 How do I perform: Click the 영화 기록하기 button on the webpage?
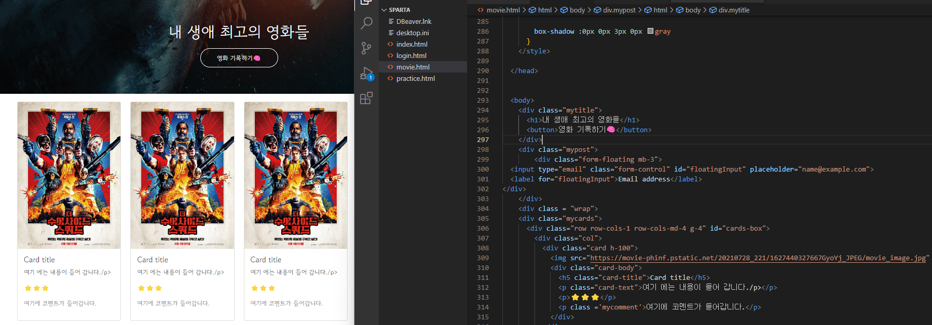coord(239,58)
